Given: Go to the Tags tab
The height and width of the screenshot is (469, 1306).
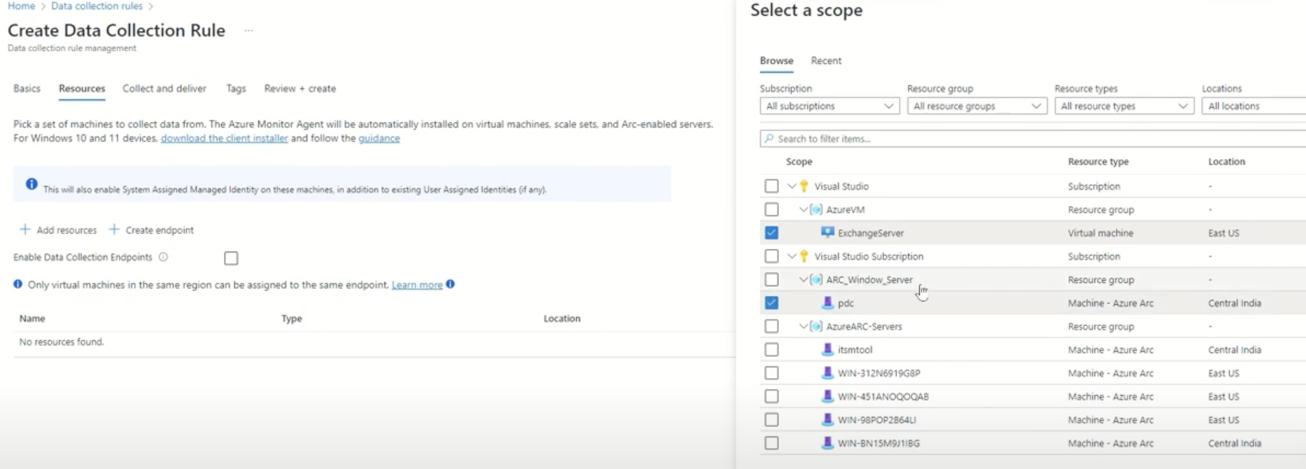Looking at the screenshot, I should 236,88.
